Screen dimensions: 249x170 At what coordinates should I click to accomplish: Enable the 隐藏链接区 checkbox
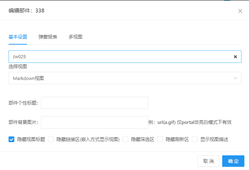pos(51,139)
